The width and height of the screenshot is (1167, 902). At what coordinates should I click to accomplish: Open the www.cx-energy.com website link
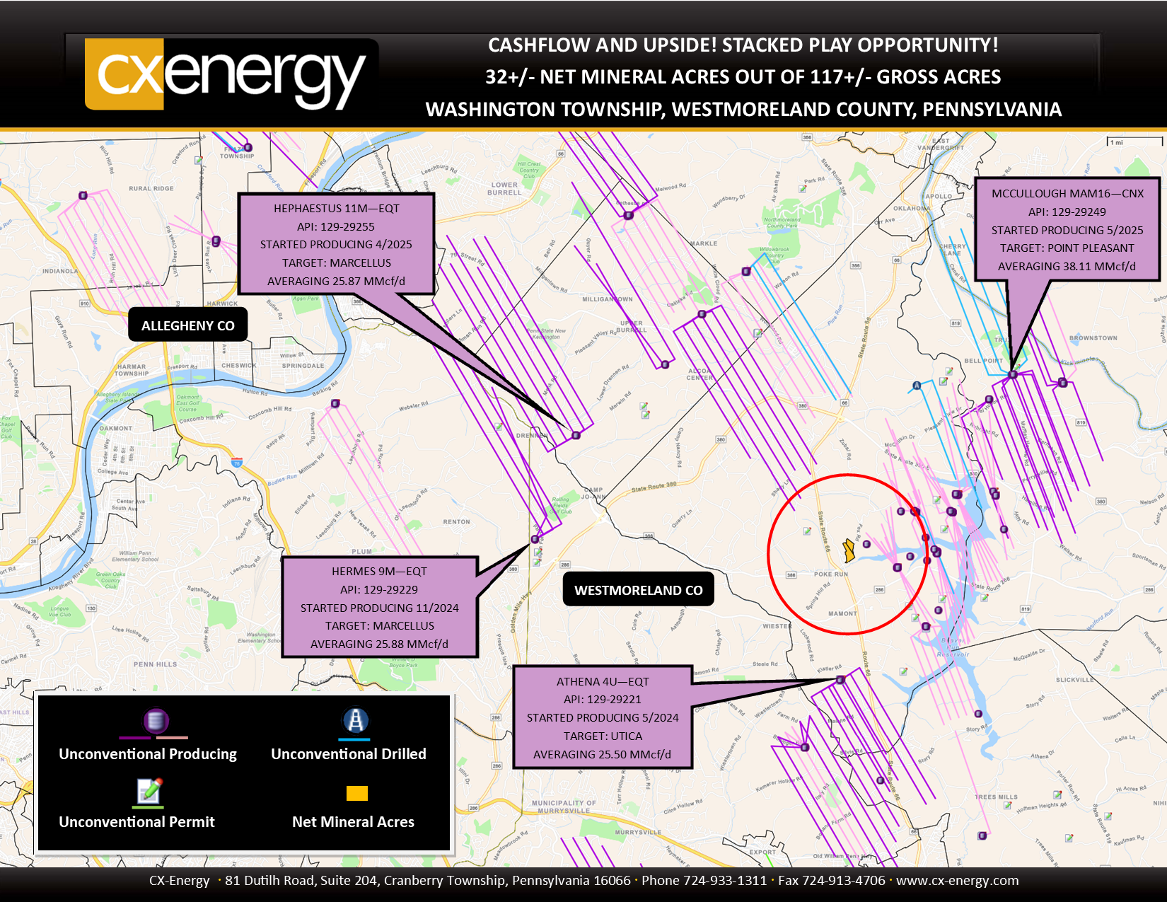click(x=957, y=881)
